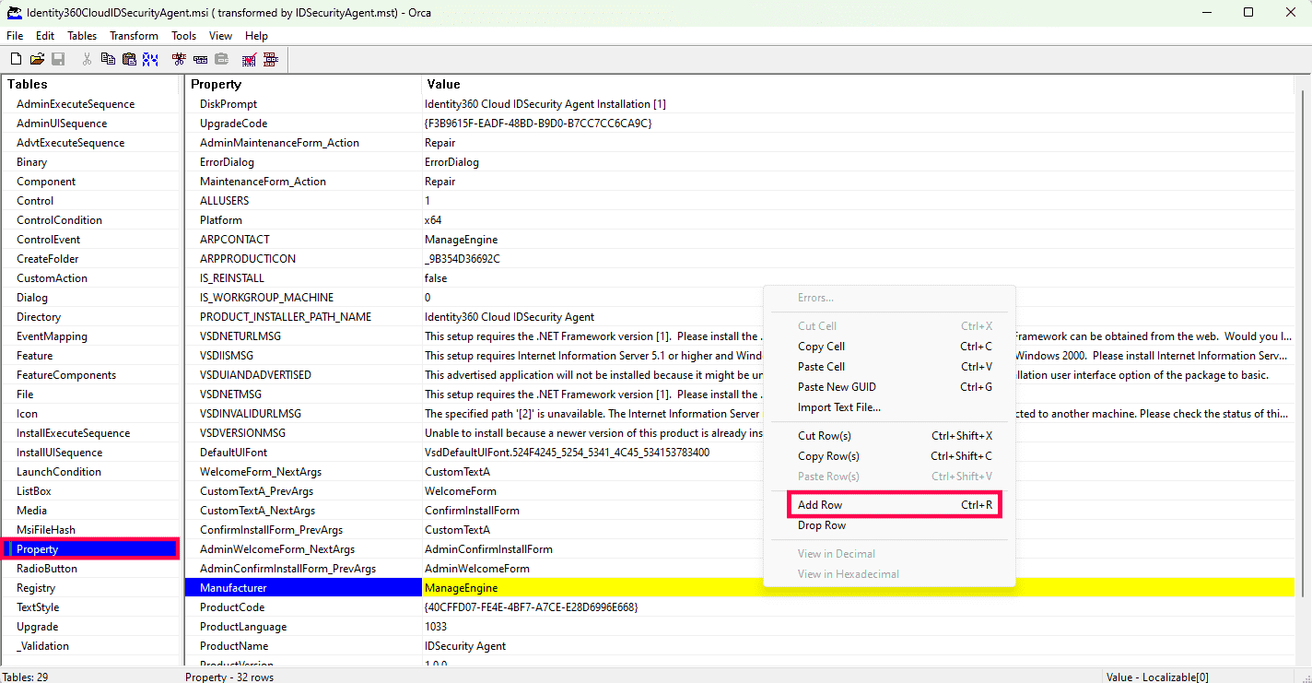
Task: Select the _Validation table
Action: [41, 645]
